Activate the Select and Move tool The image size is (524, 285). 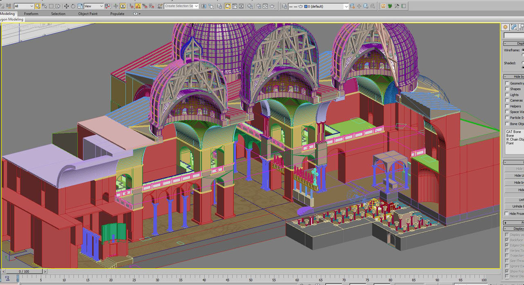pyautogui.click(x=66, y=6)
